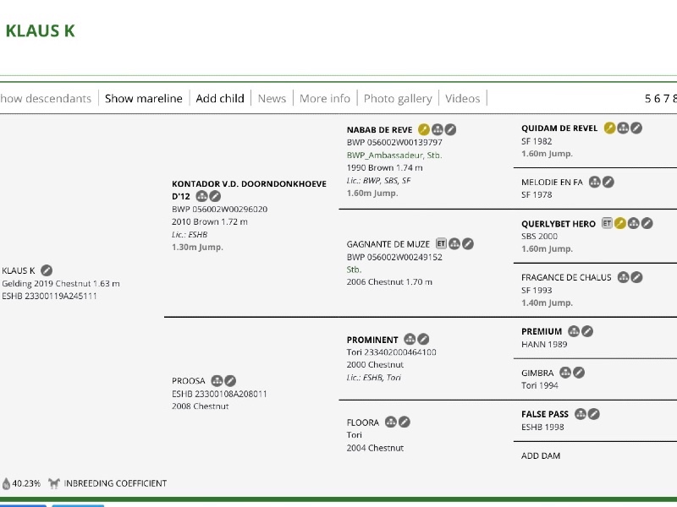Click edit pencil for GAGNANTE DE MUZE
Screen dimensions: 677x507
click(468, 243)
